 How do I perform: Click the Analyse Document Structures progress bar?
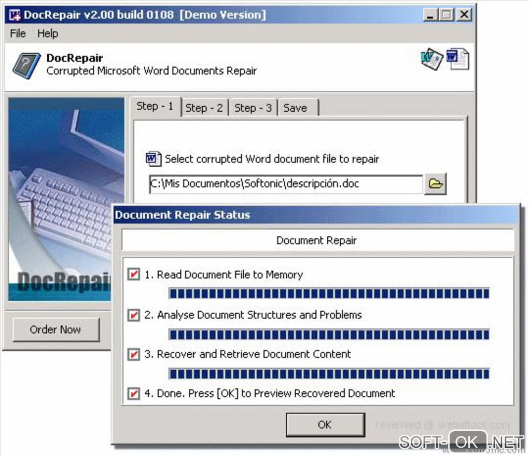click(x=329, y=334)
